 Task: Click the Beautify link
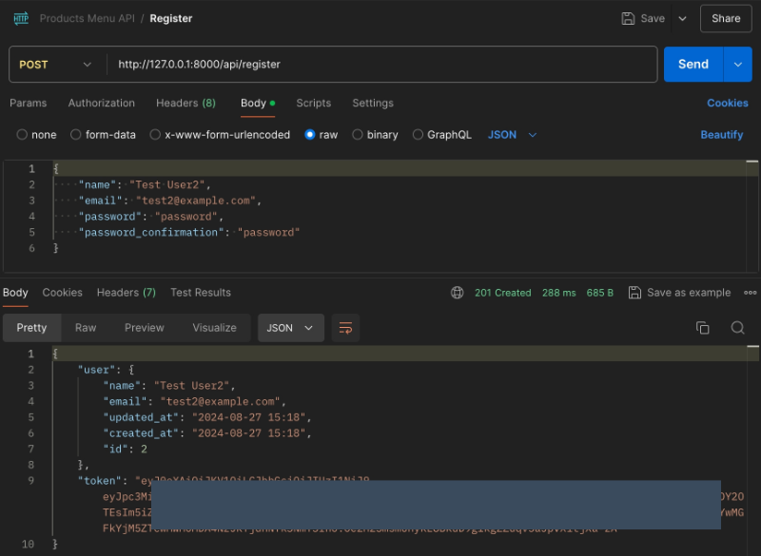point(721,135)
